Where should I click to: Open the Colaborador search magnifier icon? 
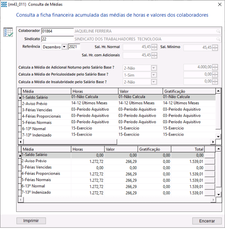click(218, 31)
